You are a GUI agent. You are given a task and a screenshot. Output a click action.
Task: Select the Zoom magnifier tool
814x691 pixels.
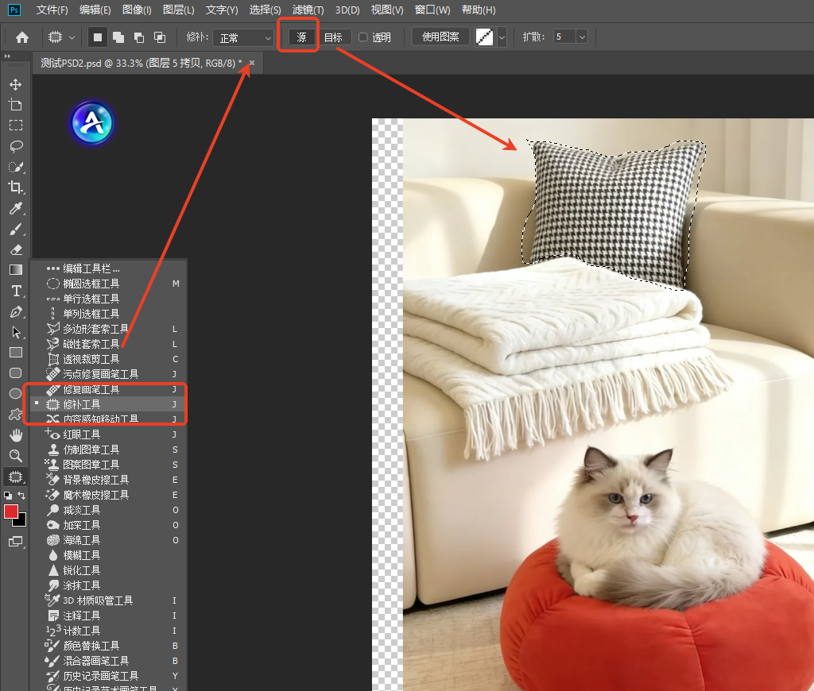tap(15, 455)
